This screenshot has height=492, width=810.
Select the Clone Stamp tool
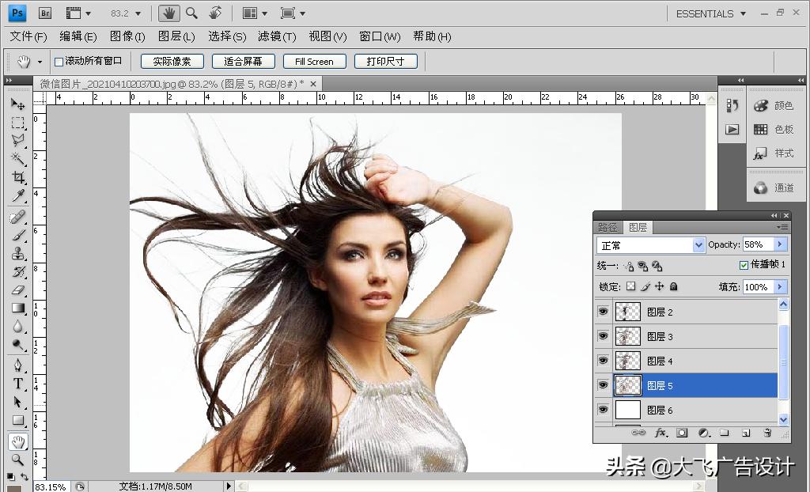[x=17, y=253]
